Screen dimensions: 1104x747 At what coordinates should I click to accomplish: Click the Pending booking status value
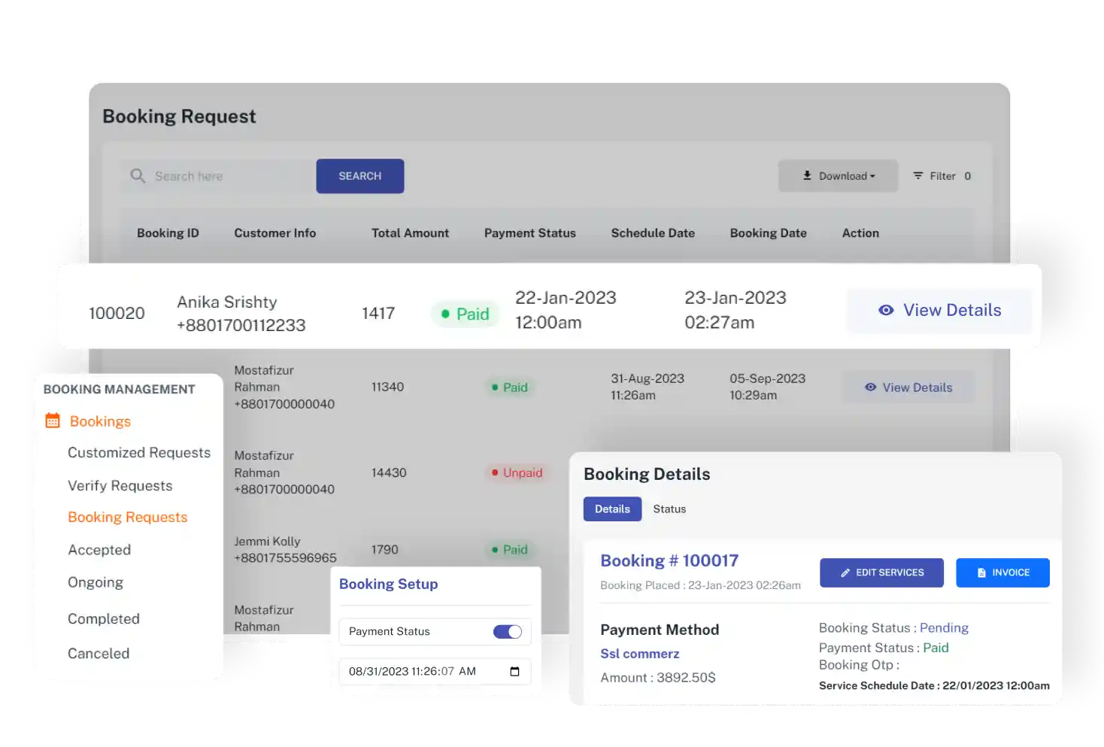[x=944, y=628]
